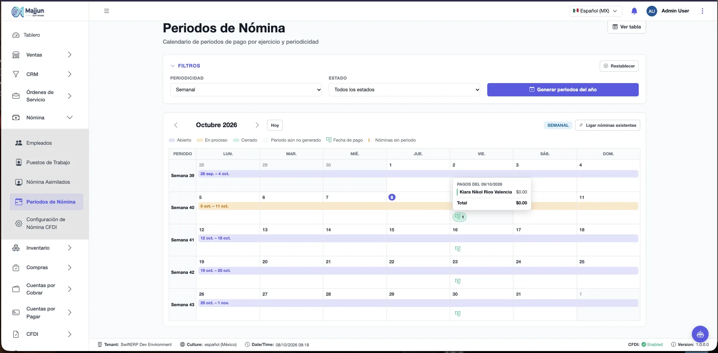Click the Puestos de Trabajo icon
Viewport: 718px width, 353px height.
tap(19, 162)
